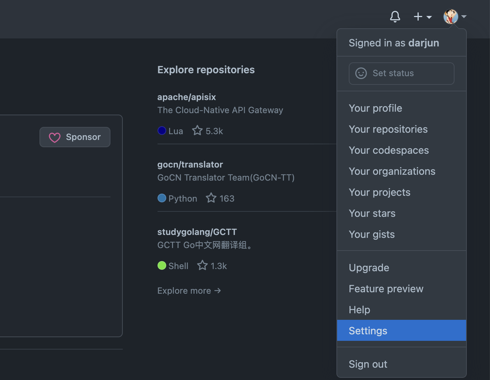Click the arrow icon after Explore more
Viewport: 490px width, 380px height.
point(217,291)
